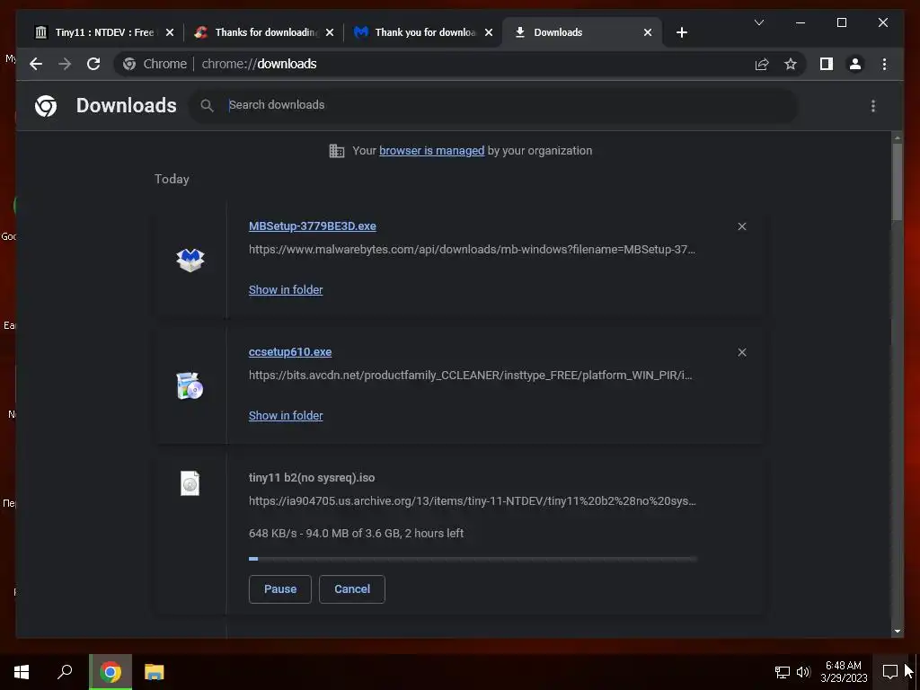Click the Chrome site info chip

click(x=155, y=64)
